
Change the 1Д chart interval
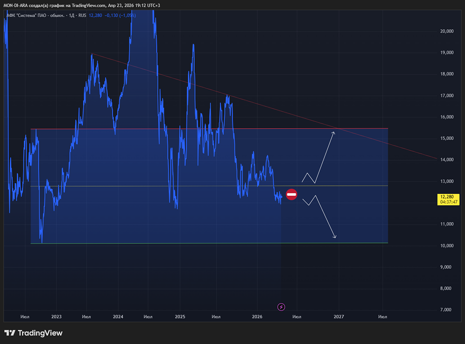72,15
